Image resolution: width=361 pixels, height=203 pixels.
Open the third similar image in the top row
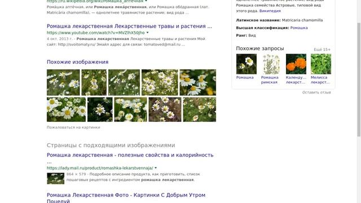(x=124, y=82)
